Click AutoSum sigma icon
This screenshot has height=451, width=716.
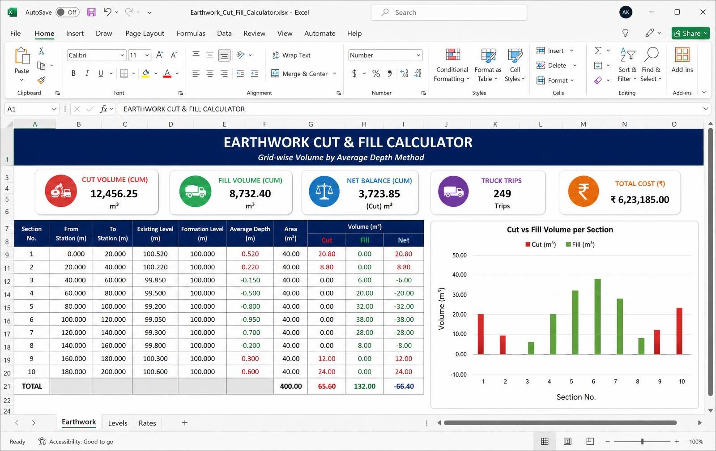coord(598,51)
